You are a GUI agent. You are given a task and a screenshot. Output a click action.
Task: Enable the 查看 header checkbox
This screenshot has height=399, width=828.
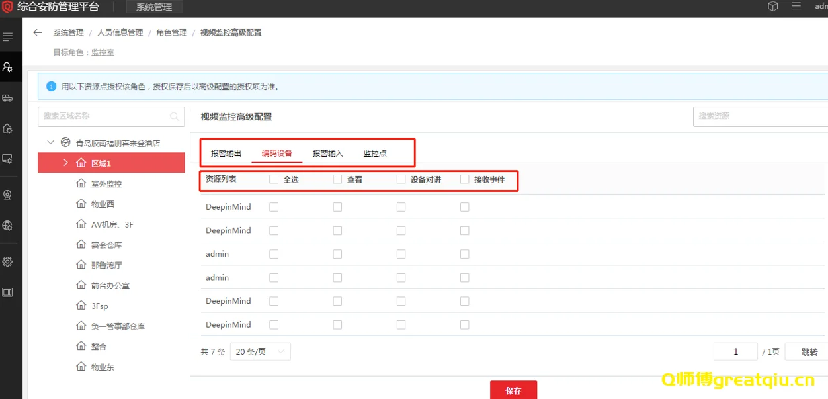tap(337, 179)
